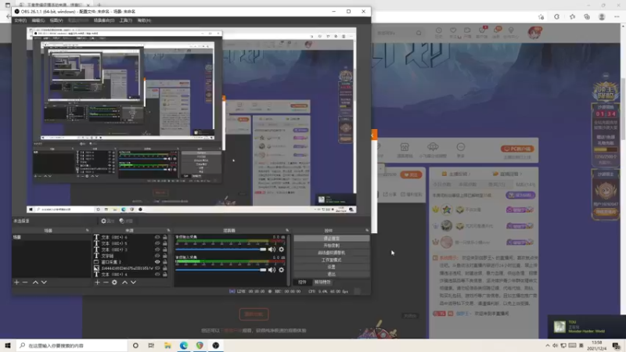Open the 视图(V) menu in OBS

(56, 20)
